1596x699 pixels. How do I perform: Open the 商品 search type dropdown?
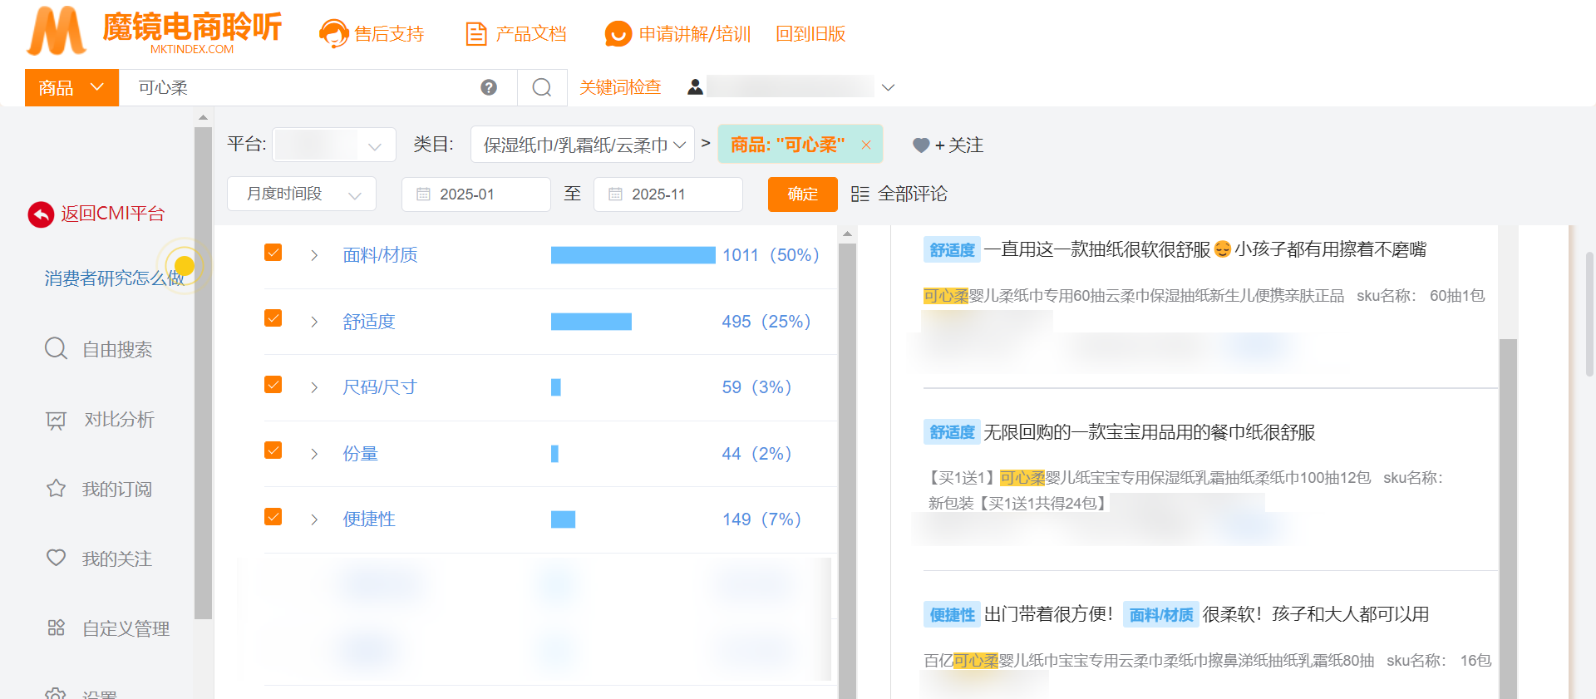pos(71,87)
